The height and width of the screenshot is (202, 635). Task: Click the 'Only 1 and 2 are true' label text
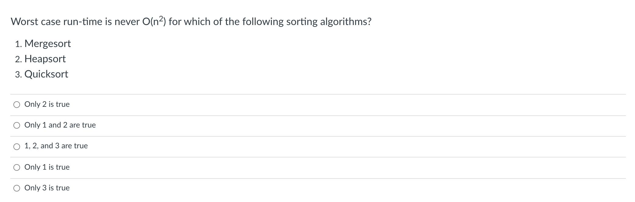pyautogui.click(x=60, y=125)
